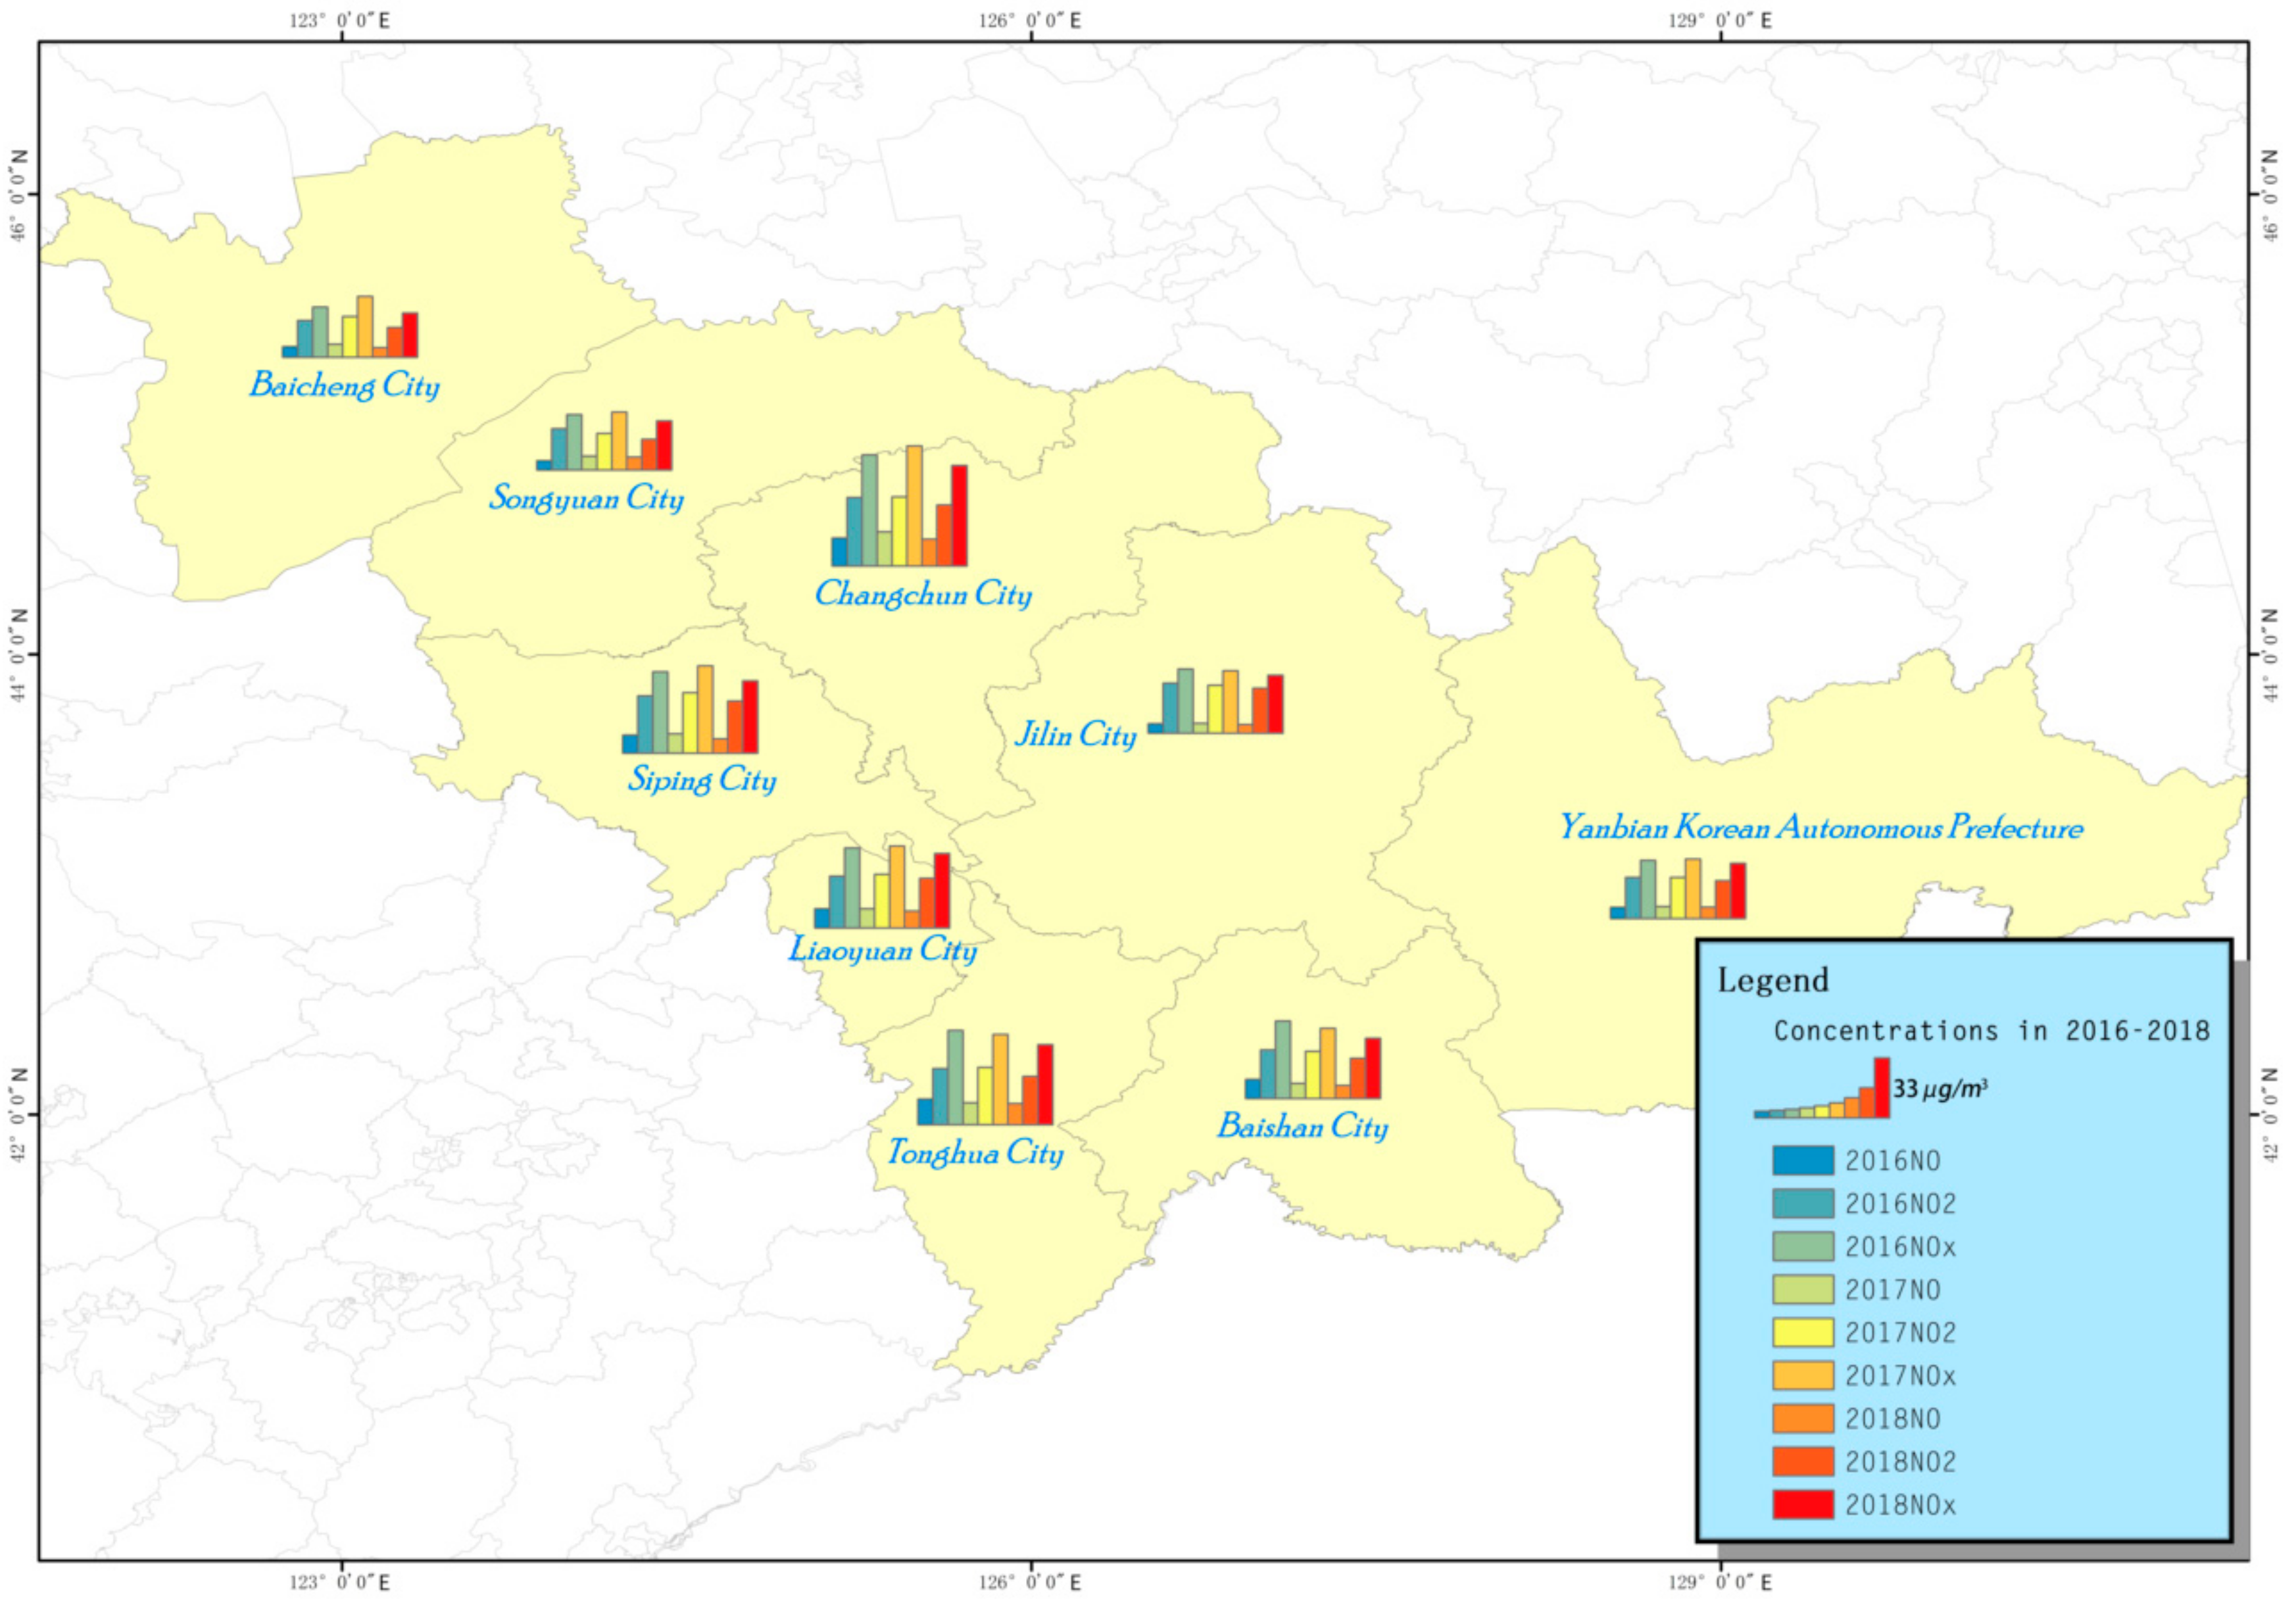Click the '2016NO2' legend label
This screenshot has width=2296, height=1599.
(1901, 1204)
